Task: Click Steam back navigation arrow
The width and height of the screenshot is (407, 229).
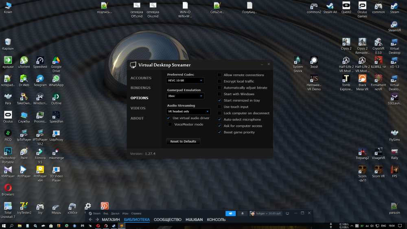Action: (91, 220)
